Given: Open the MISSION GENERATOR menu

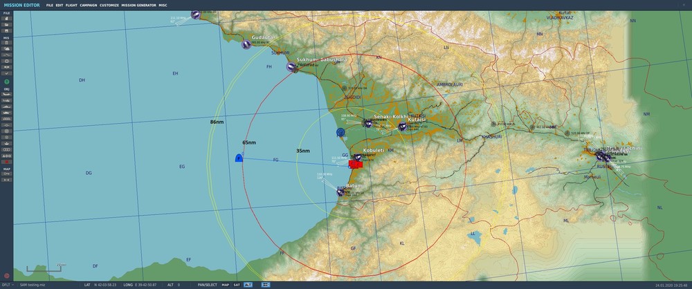Looking at the screenshot, I should 138,6.
